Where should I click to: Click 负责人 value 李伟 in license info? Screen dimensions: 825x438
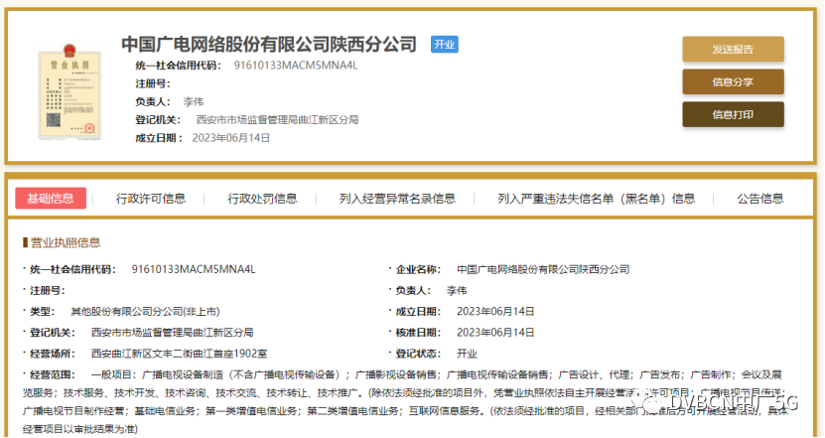456,291
